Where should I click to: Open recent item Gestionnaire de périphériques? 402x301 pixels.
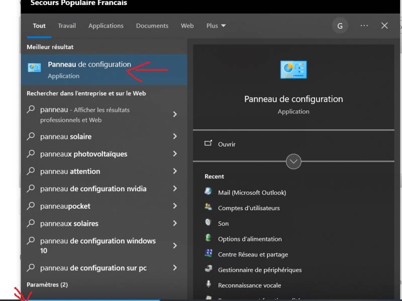point(260,270)
